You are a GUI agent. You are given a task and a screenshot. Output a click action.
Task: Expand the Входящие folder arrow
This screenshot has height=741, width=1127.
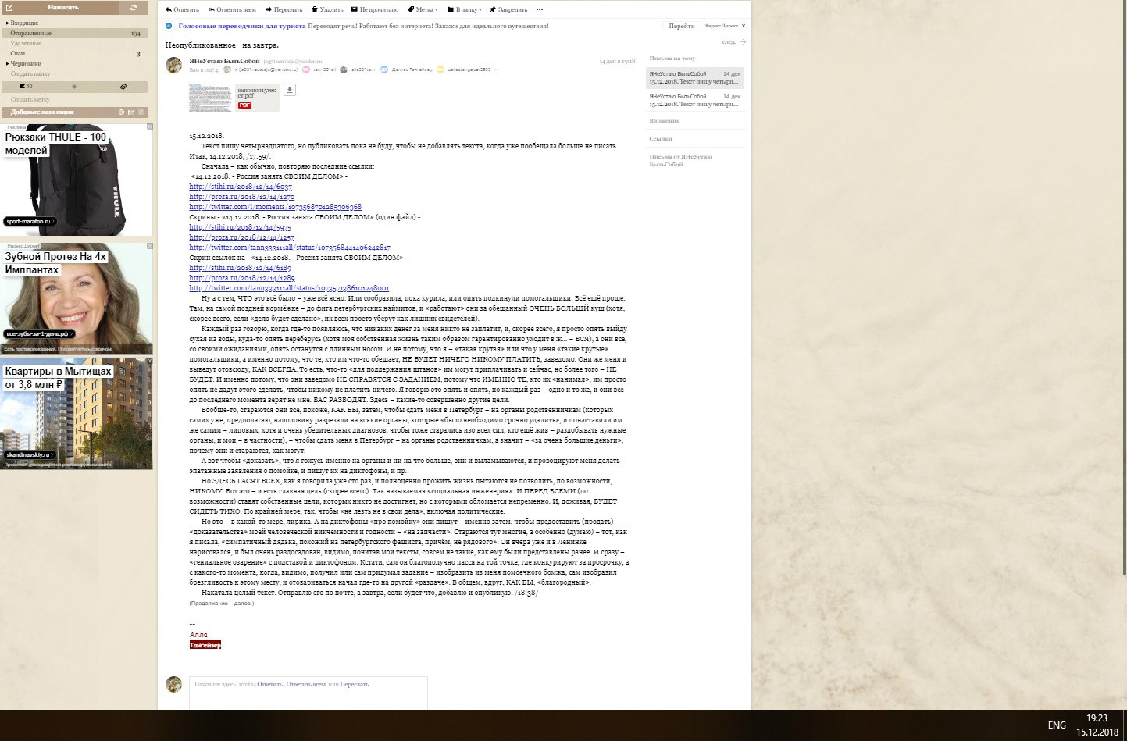[x=8, y=23]
